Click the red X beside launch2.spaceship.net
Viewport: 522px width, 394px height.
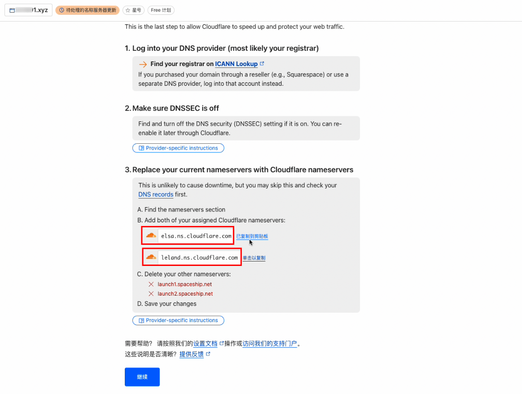tap(151, 294)
